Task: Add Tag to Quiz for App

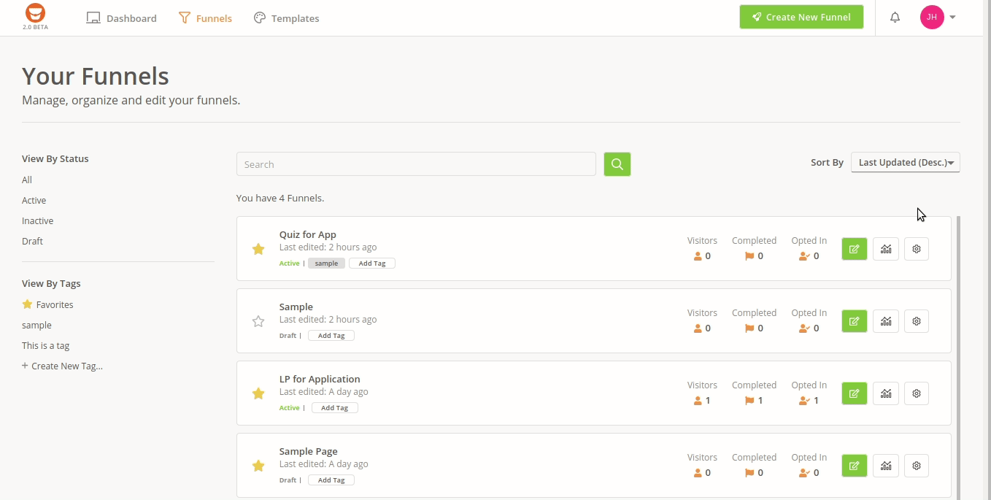Action: [372, 264]
